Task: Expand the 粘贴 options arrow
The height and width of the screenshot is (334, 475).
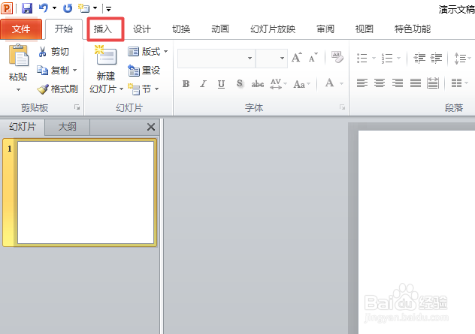Action: coord(18,89)
